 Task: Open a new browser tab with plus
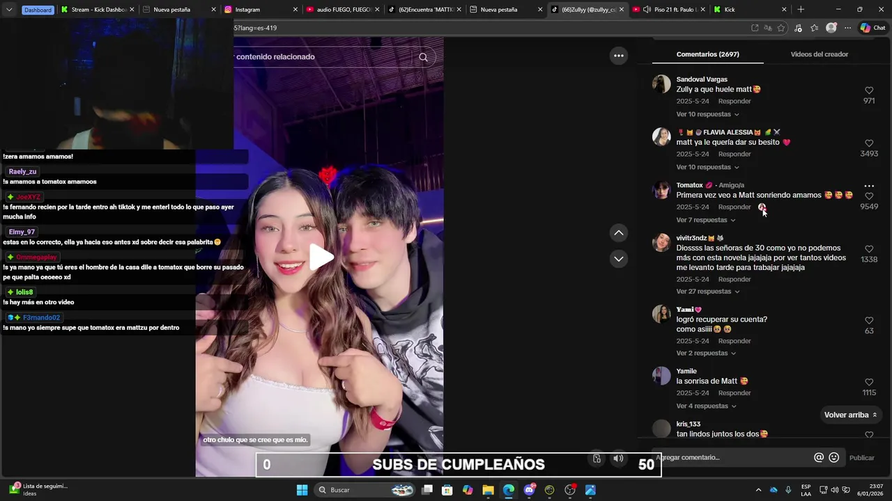pyautogui.click(x=801, y=10)
